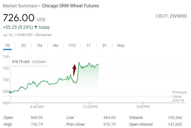The width and height of the screenshot is (191, 128).
Task: Click the 678.75 USX price tooltip
Action: pyautogui.click(x=28, y=62)
